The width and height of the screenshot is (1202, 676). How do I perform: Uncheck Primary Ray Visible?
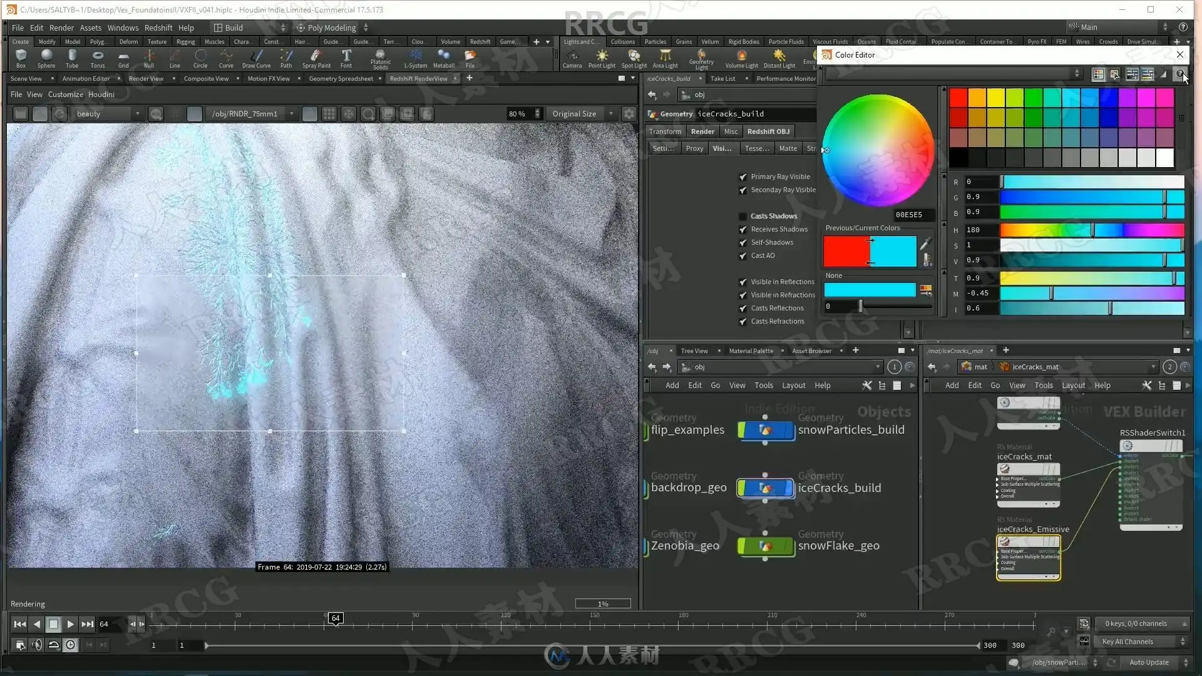[743, 177]
